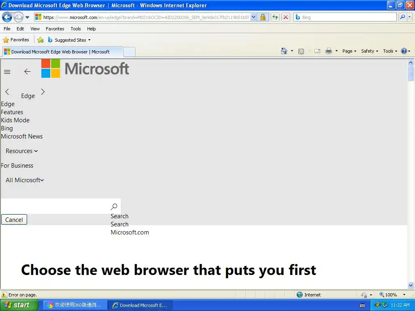Click the page search magnifier icon

114,207
